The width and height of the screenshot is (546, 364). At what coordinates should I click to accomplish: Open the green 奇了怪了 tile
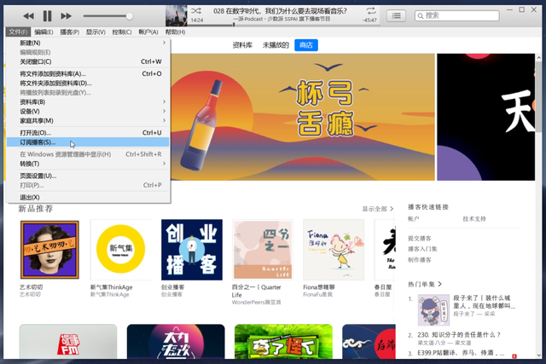tap(283, 342)
